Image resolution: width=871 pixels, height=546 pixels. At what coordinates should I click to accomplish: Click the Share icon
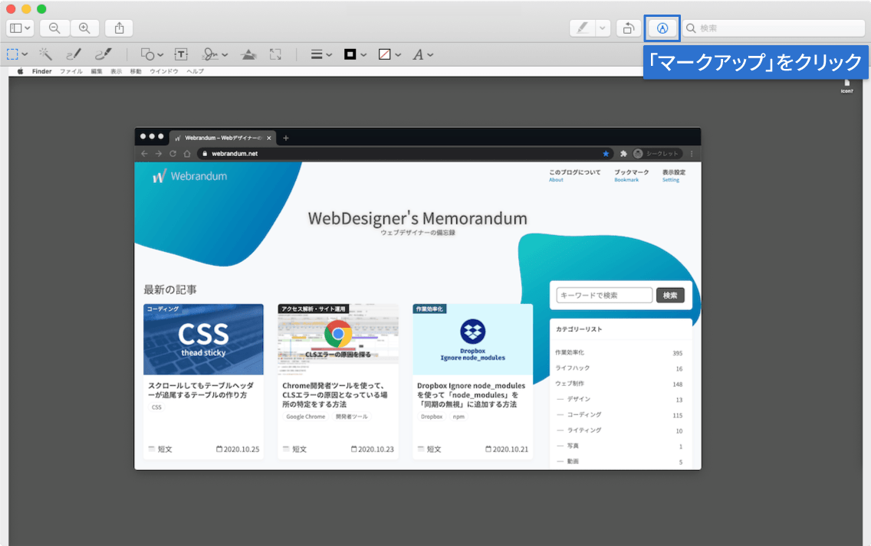coord(118,28)
